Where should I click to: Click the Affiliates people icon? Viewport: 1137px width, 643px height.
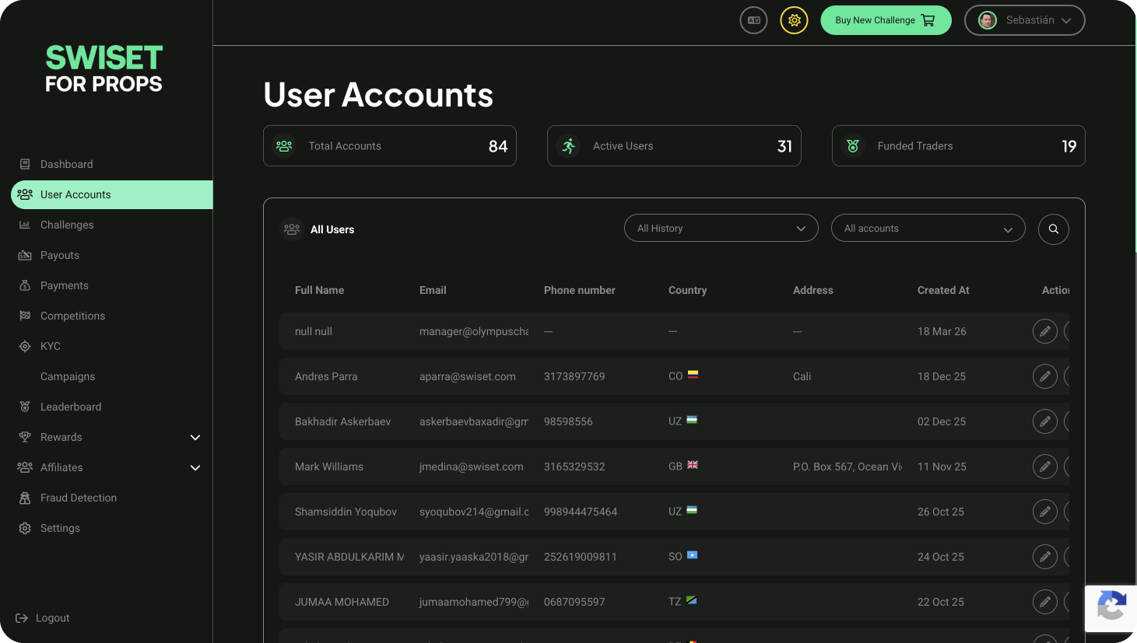pyautogui.click(x=25, y=467)
